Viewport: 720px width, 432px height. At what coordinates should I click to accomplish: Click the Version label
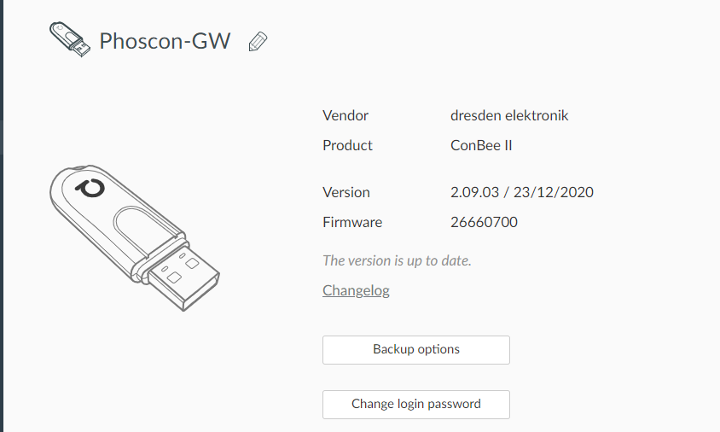pyautogui.click(x=345, y=192)
